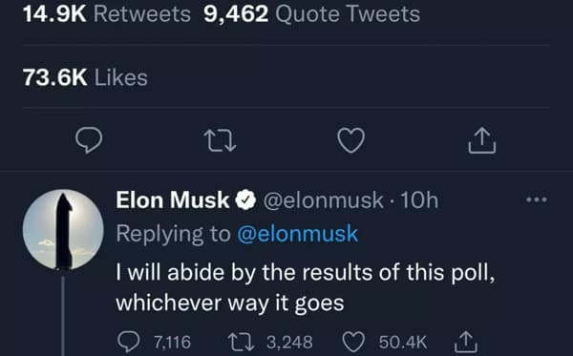View the 9,462 Quote Tweets
The height and width of the screenshot is (356, 573).
311,14
